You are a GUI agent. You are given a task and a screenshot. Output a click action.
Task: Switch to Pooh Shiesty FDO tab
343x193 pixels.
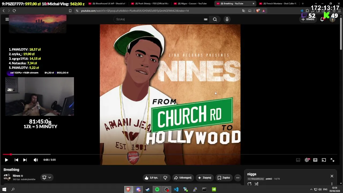point(150,3)
